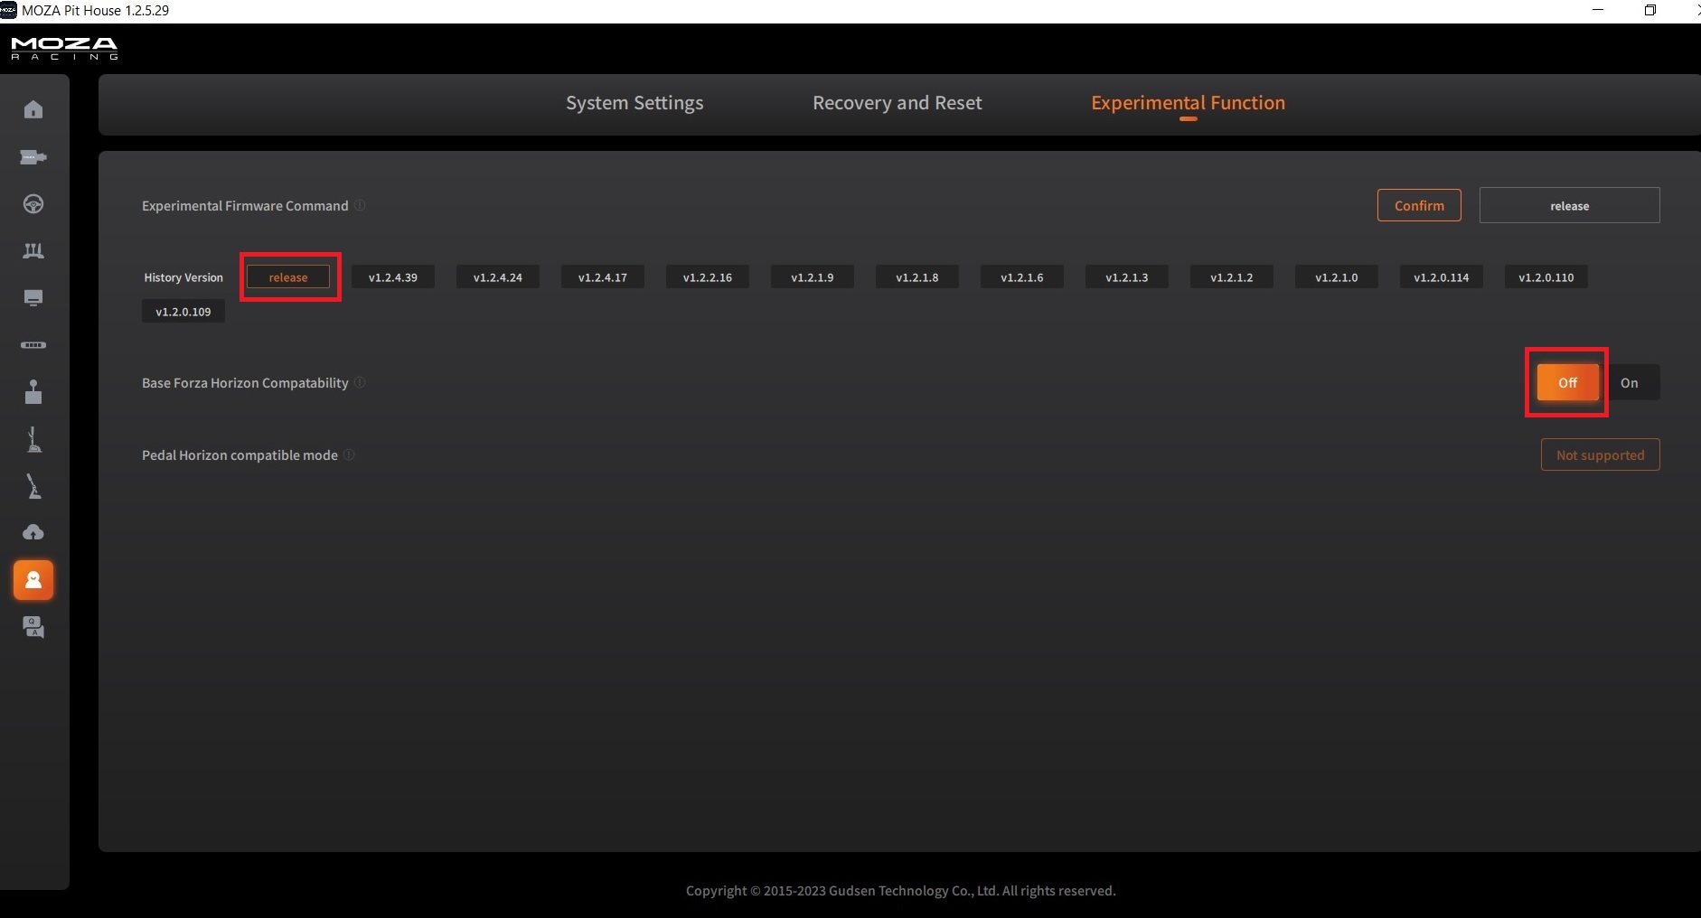Click the Pedal Horizon Not supported button
1701x918 pixels.
[x=1600, y=455]
